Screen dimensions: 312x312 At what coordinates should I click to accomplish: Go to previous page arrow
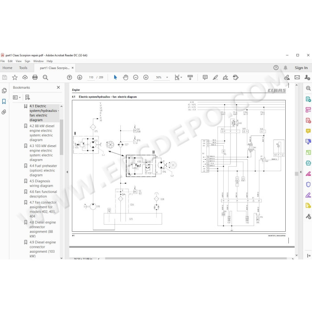(70, 78)
